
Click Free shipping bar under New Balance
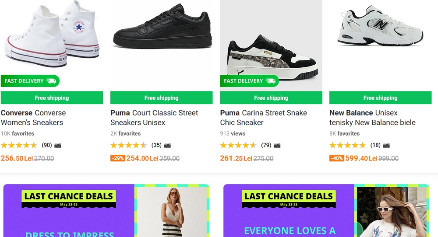tap(380, 98)
